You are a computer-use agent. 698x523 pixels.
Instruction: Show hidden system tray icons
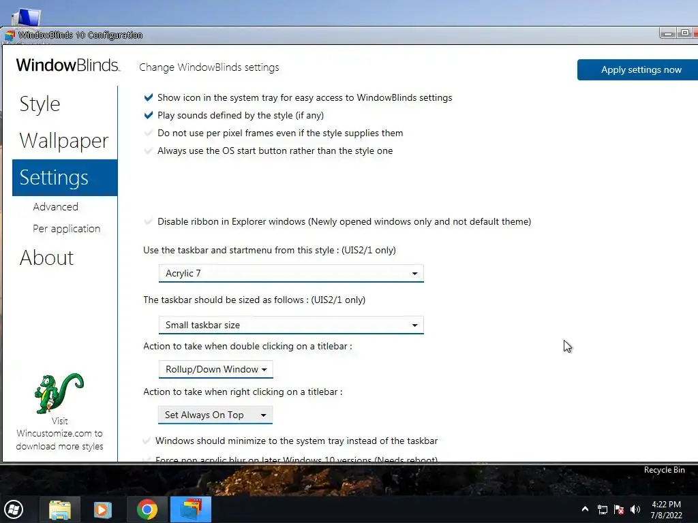tap(585, 509)
